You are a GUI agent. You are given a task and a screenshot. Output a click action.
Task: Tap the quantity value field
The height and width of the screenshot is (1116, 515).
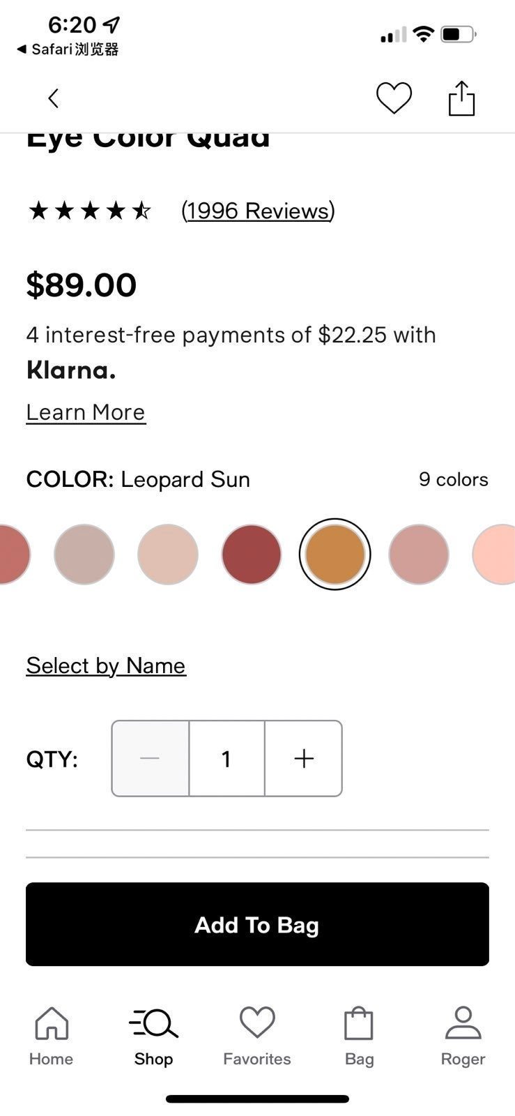pos(226,758)
